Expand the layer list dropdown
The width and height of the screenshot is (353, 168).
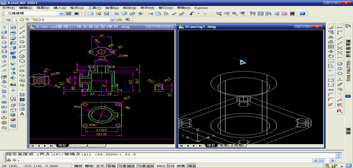tap(112, 19)
